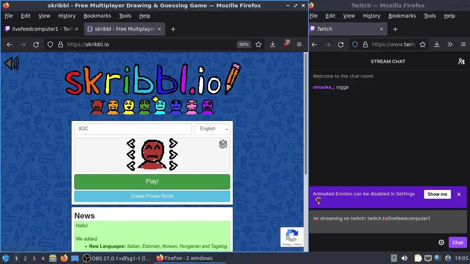Open more tools chevron in Twitch window
Image resolution: width=470 pixels, height=264 pixels.
[450, 44]
